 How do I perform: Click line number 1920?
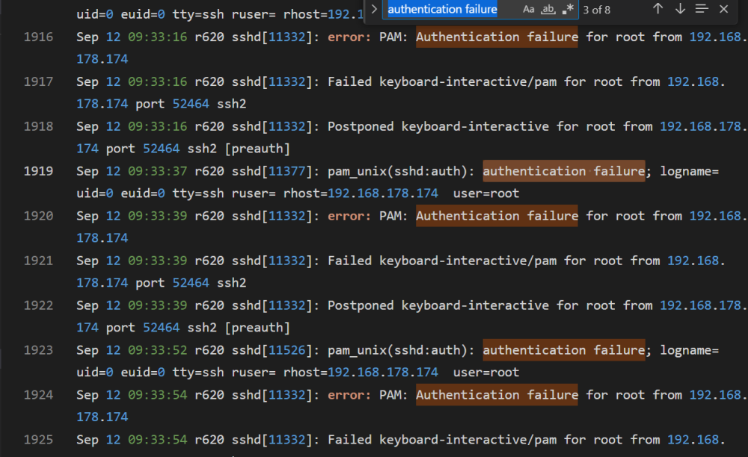(x=39, y=216)
